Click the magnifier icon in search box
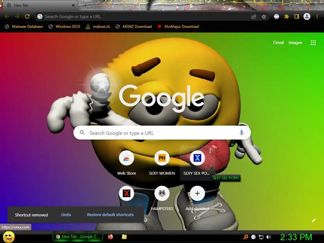This screenshot has width=324, height=243. point(82,133)
